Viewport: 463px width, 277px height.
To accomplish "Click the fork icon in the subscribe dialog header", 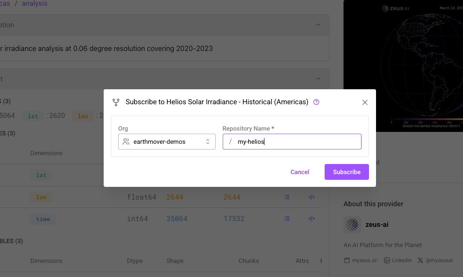I will (x=116, y=102).
